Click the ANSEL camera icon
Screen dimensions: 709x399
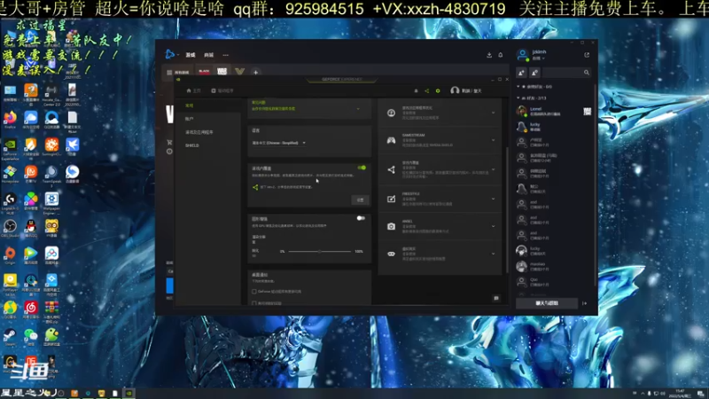coord(391,226)
